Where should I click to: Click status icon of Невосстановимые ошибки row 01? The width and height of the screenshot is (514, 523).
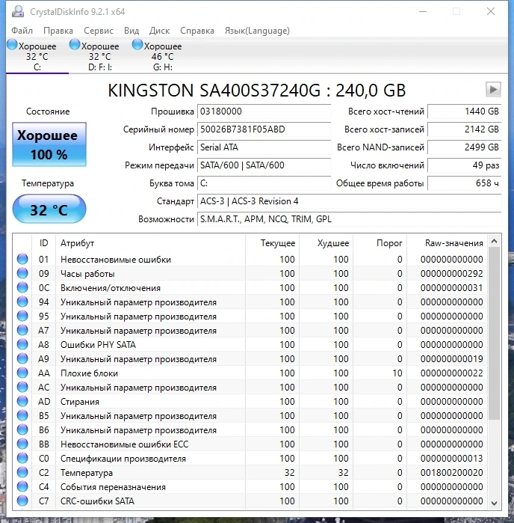pos(22,259)
